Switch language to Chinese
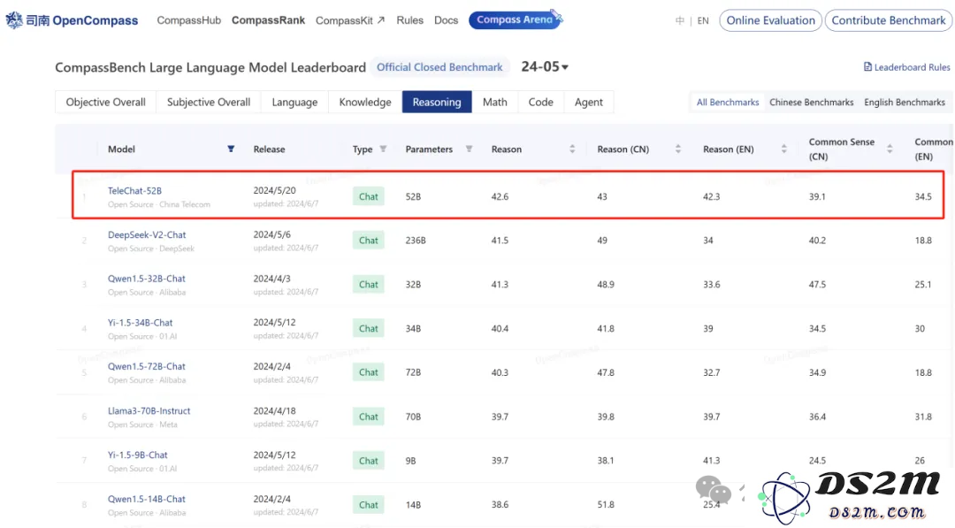Viewport: 955px width, 528px height. [680, 20]
